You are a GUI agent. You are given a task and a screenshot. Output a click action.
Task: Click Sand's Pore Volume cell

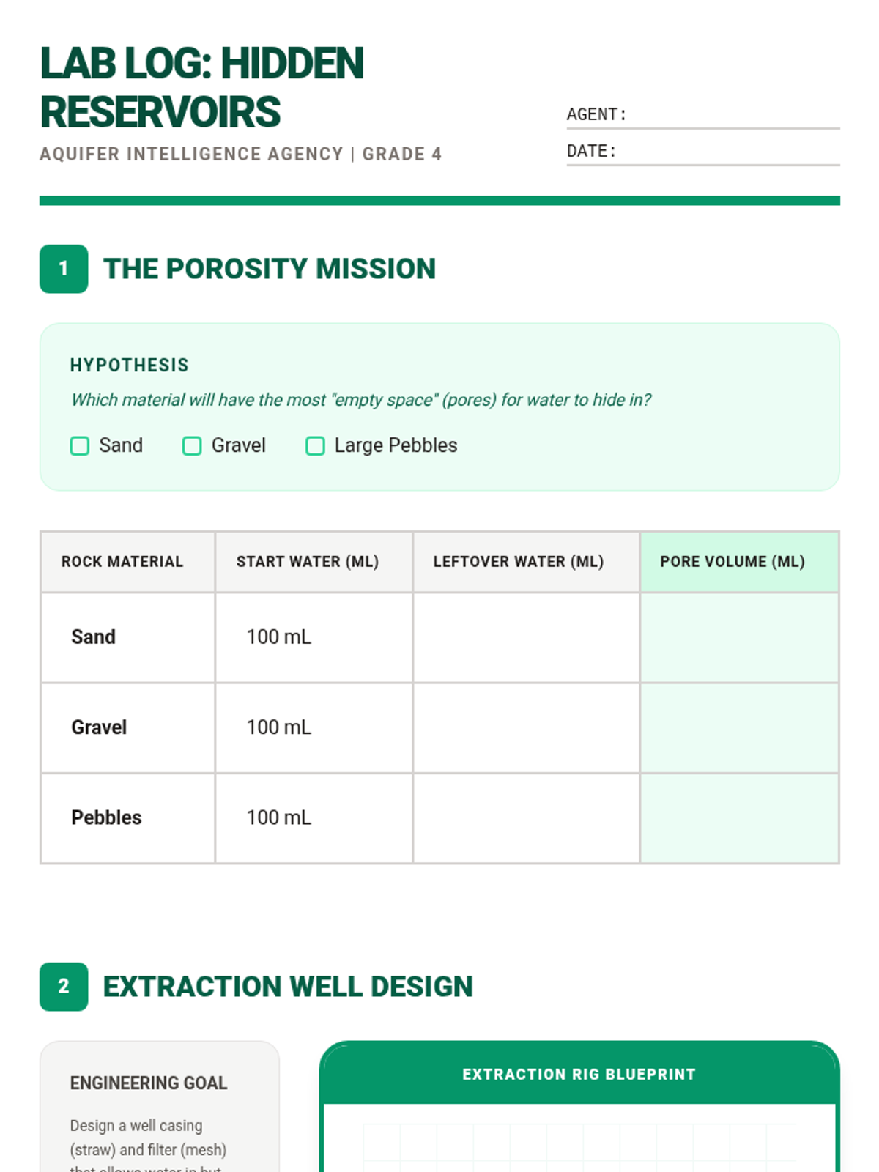click(739, 637)
